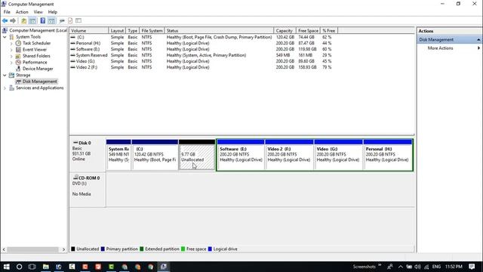Collapse the Disk Management actions header
The image size is (483, 272).
pos(478,40)
